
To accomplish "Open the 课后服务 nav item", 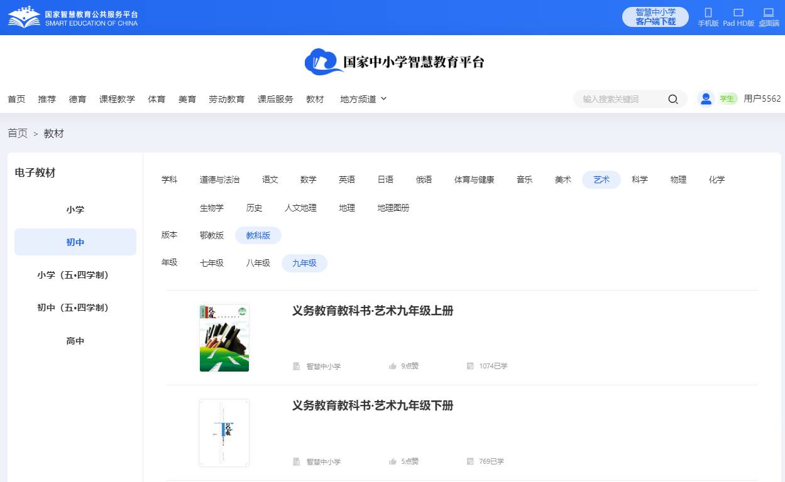I will click(x=275, y=99).
